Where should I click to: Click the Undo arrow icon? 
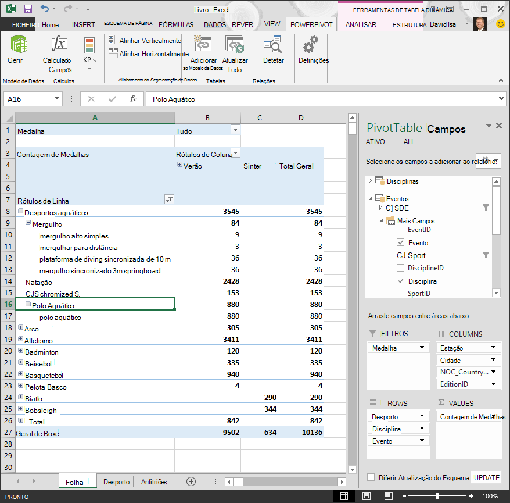click(x=45, y=8)
